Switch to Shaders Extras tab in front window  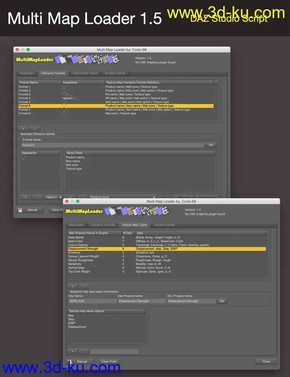[164, 225]
